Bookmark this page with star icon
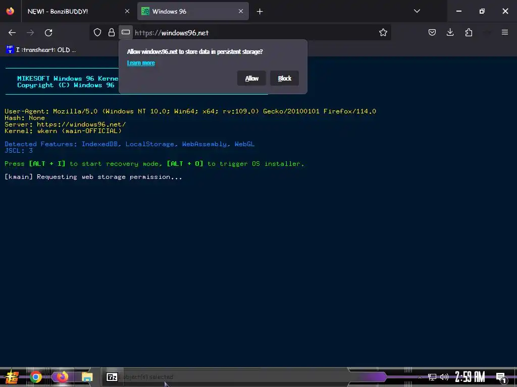The height and width of the screenshot is (387, 517). click(x=383, y=32)
